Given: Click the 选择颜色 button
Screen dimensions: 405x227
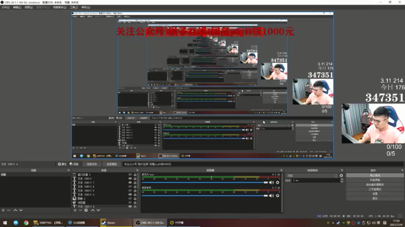Looking at the screenshot, I should 111,164.
